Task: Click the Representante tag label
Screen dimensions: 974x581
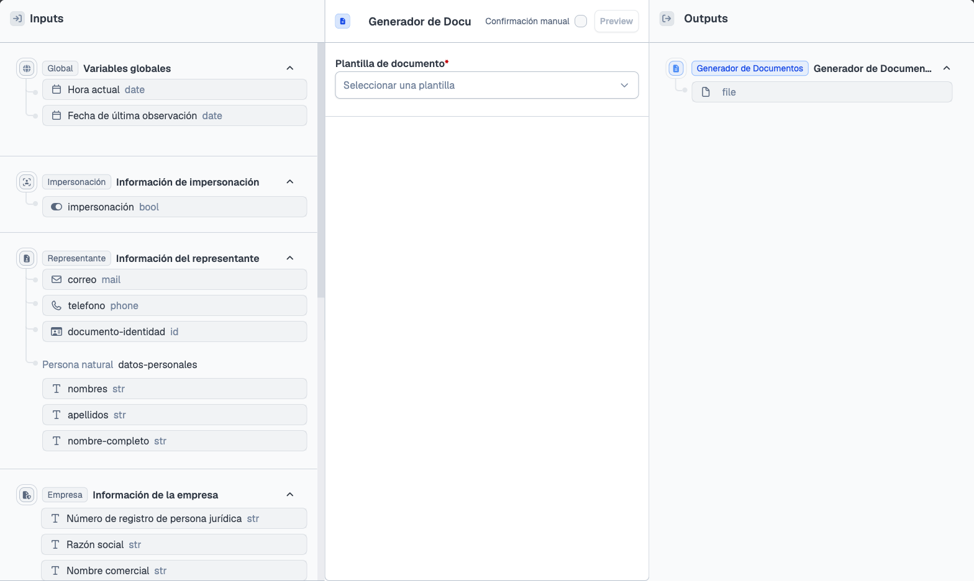Action: click(76, 258)
